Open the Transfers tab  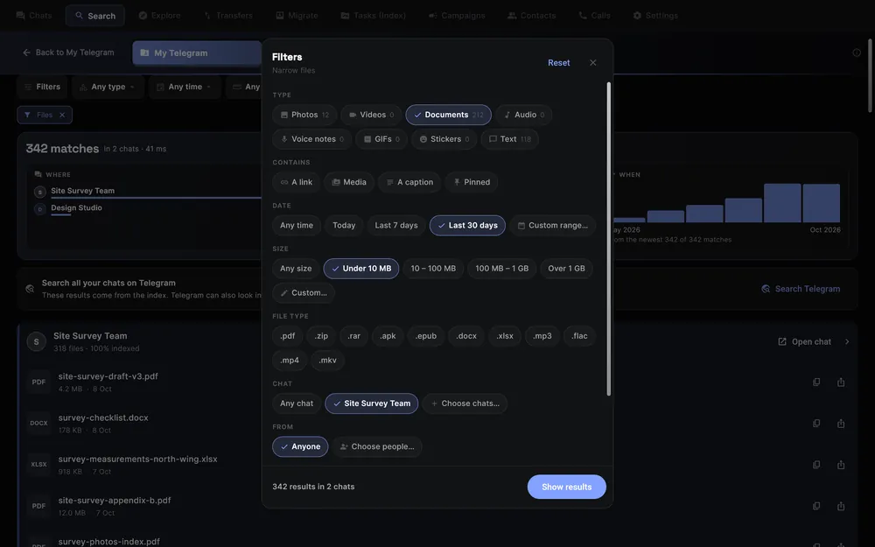pos(228,16)
